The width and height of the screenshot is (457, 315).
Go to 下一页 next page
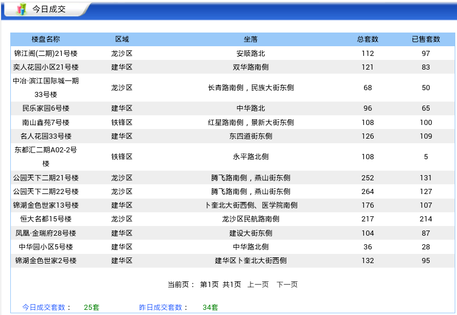[287, 284]
